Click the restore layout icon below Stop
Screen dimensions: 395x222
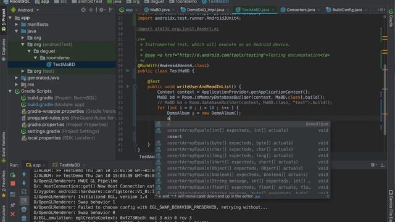click(x=12, y=194)
